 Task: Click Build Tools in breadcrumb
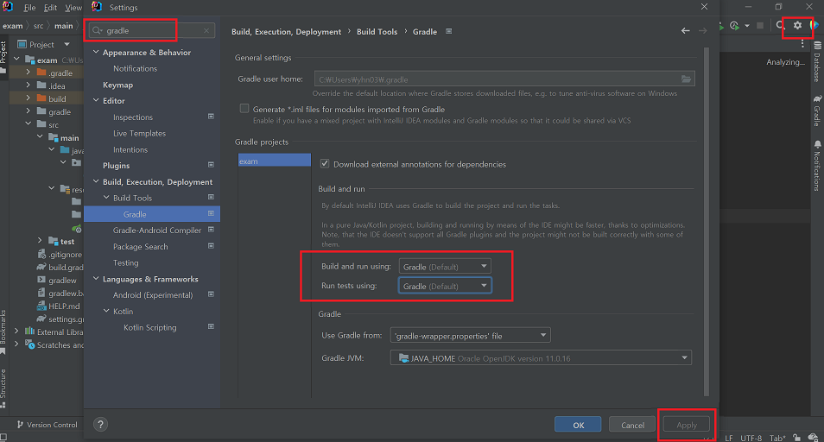point(377,31)
